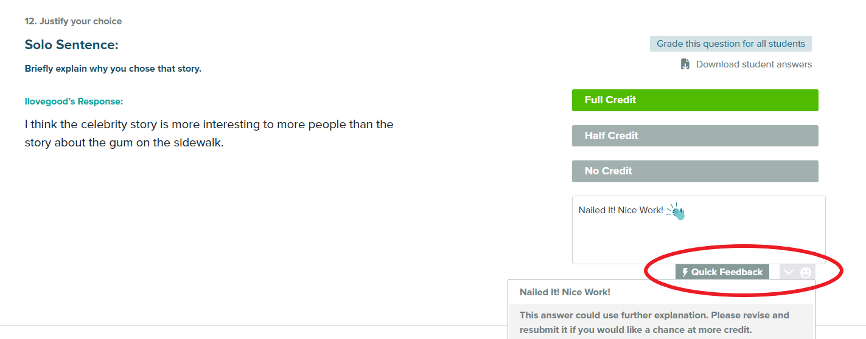Click Grade this question for all students
The image size is (866, 339).
[730, 44]
